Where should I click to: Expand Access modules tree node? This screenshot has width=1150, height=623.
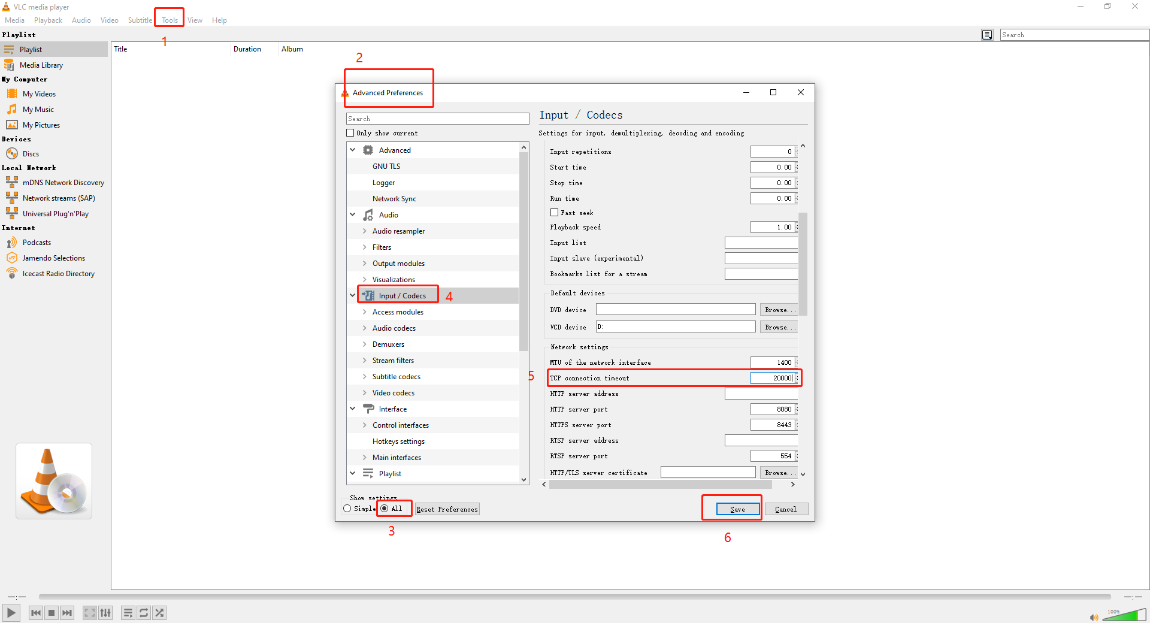point(364,311)
